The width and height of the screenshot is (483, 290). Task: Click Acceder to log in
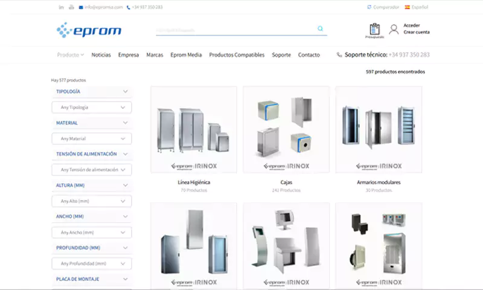click(x=412, y=25)
